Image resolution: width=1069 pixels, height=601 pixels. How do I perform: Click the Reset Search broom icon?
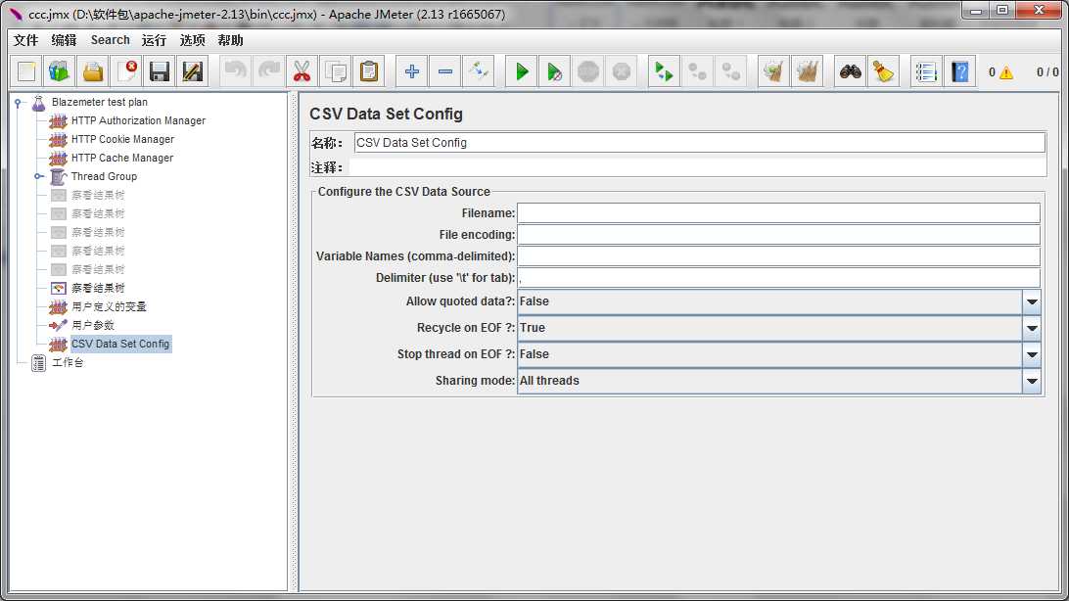click(884, 71)
